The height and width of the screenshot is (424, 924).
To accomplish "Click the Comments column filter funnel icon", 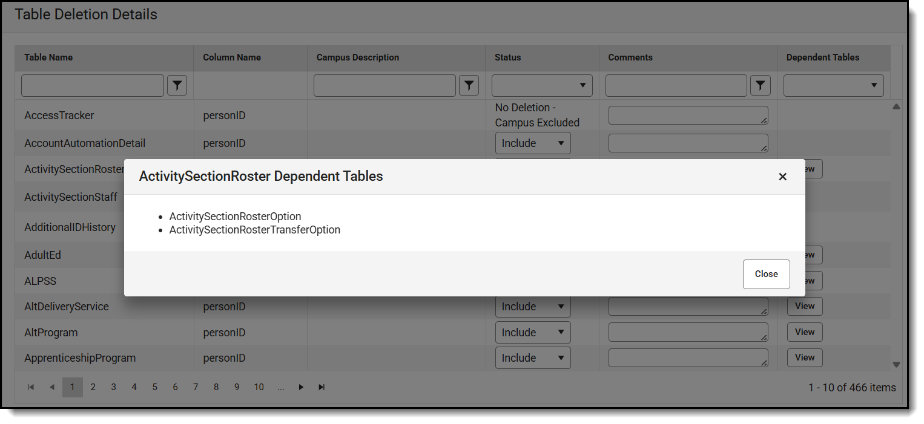I will 761,85.
